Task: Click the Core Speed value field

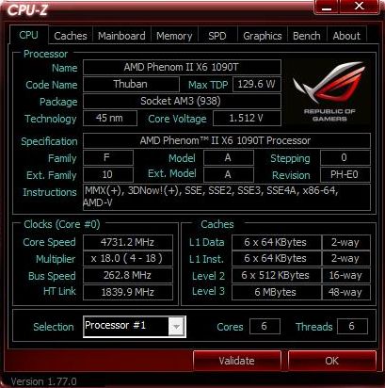Action: [128, 242]
